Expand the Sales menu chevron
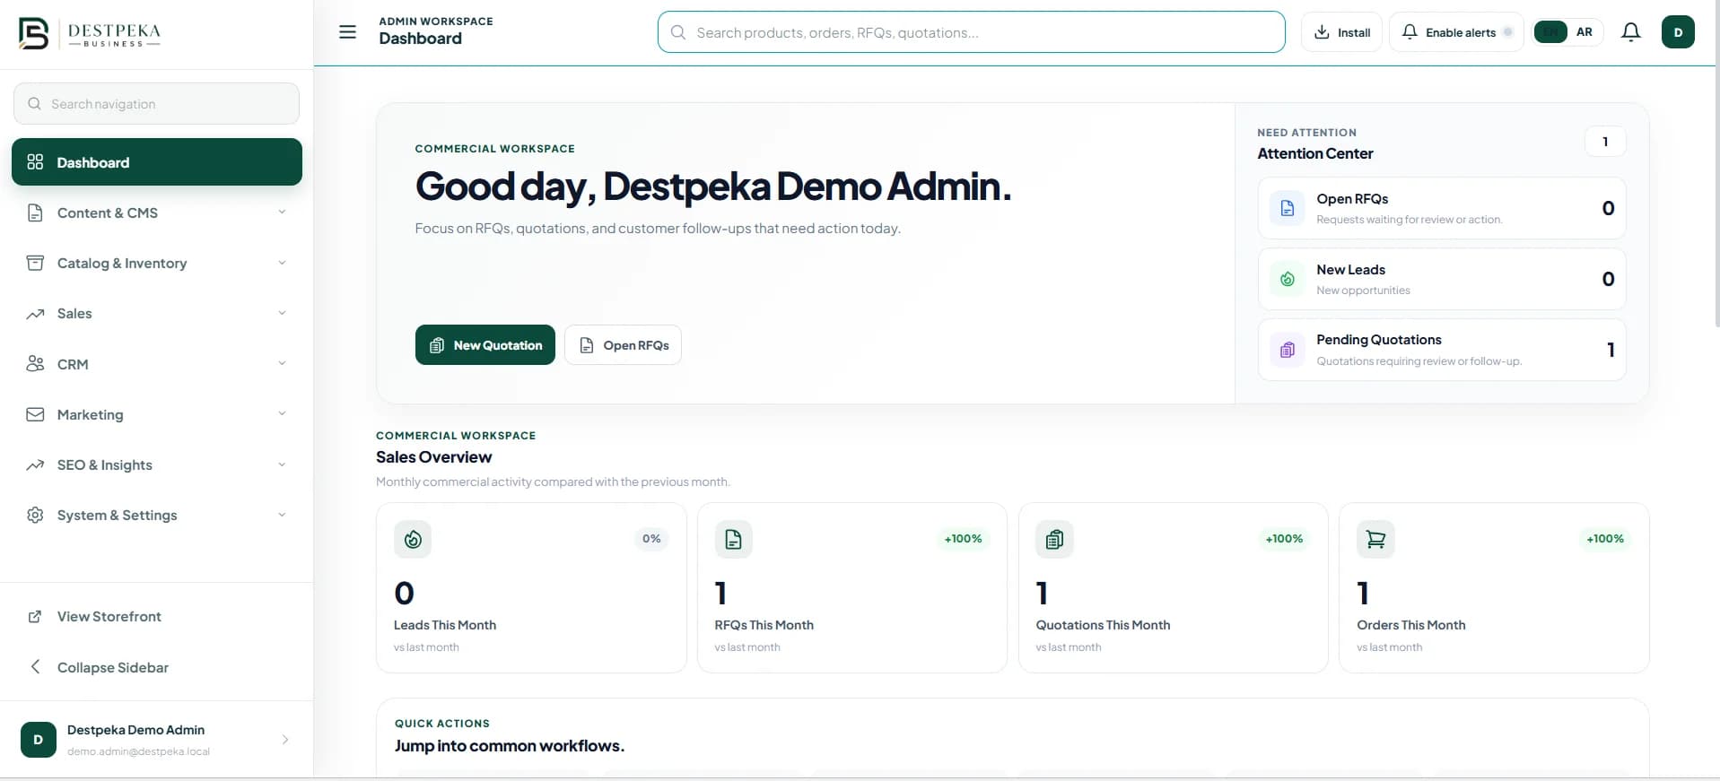 [x=282, y=313]
